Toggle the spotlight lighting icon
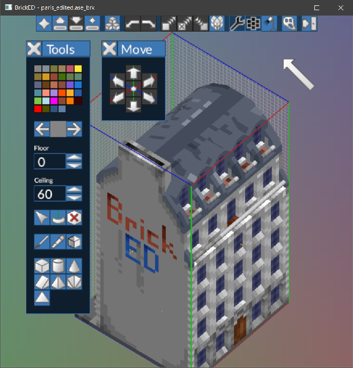This screenshot has height=368, width=353. pos(269,24)
